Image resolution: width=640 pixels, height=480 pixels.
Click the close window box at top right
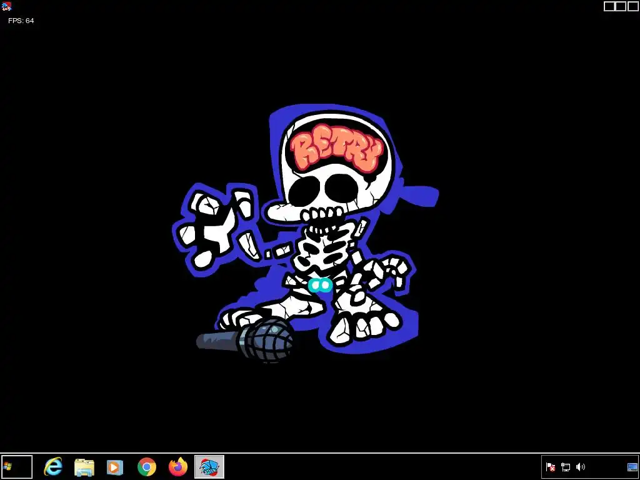coord(632,6)
